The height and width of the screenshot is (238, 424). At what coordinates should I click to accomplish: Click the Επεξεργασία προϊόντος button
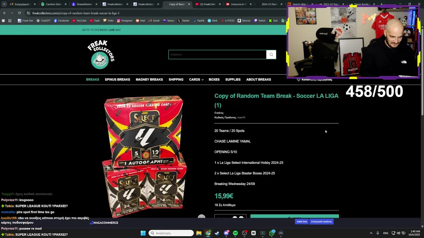(321, 221)
